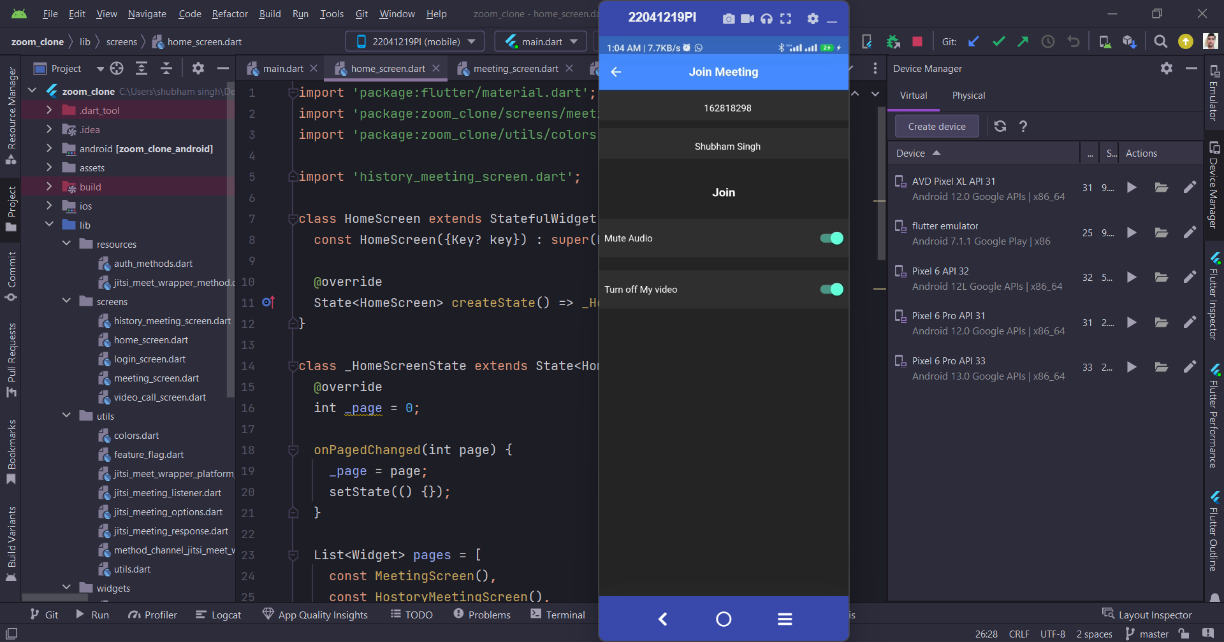Expand the .dart_tool folder
Viewport: 1224px width, 642px height.
tap(49, 110)
